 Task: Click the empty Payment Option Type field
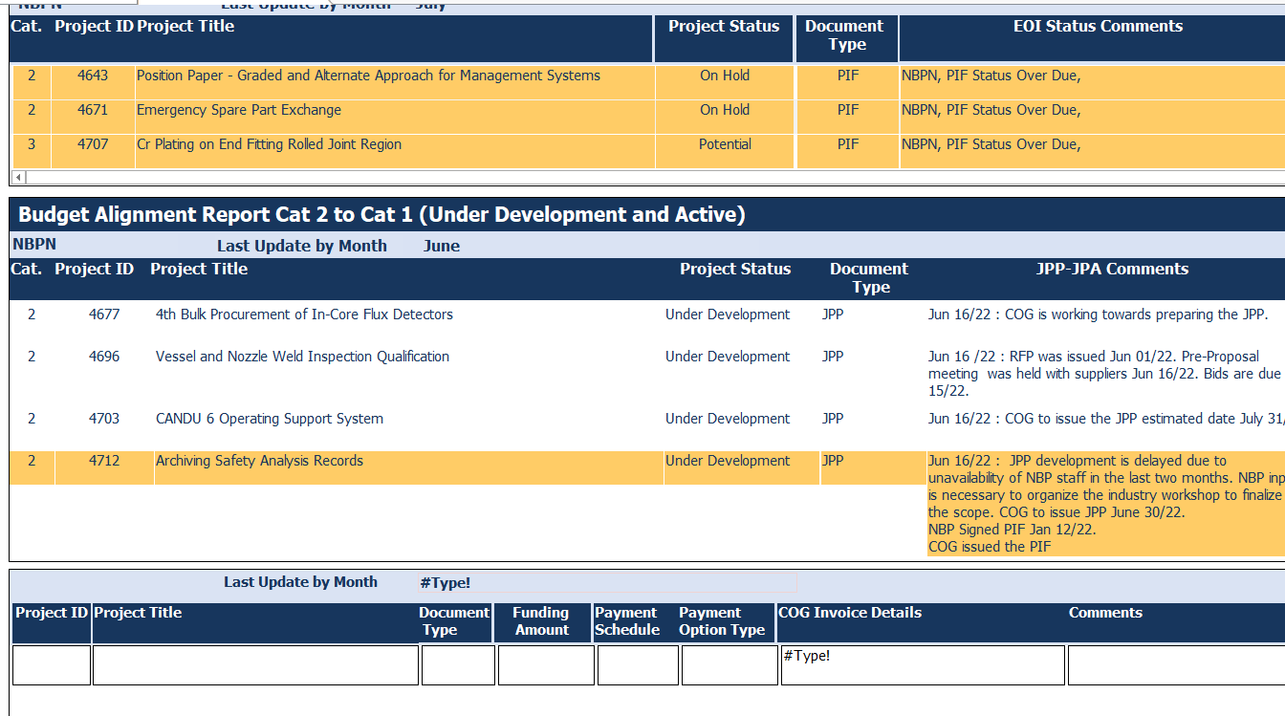[730, 665]
